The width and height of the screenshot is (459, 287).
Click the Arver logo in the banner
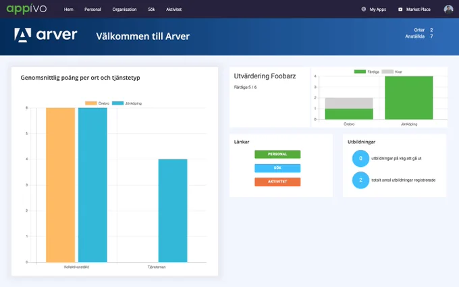coord(46,35)
